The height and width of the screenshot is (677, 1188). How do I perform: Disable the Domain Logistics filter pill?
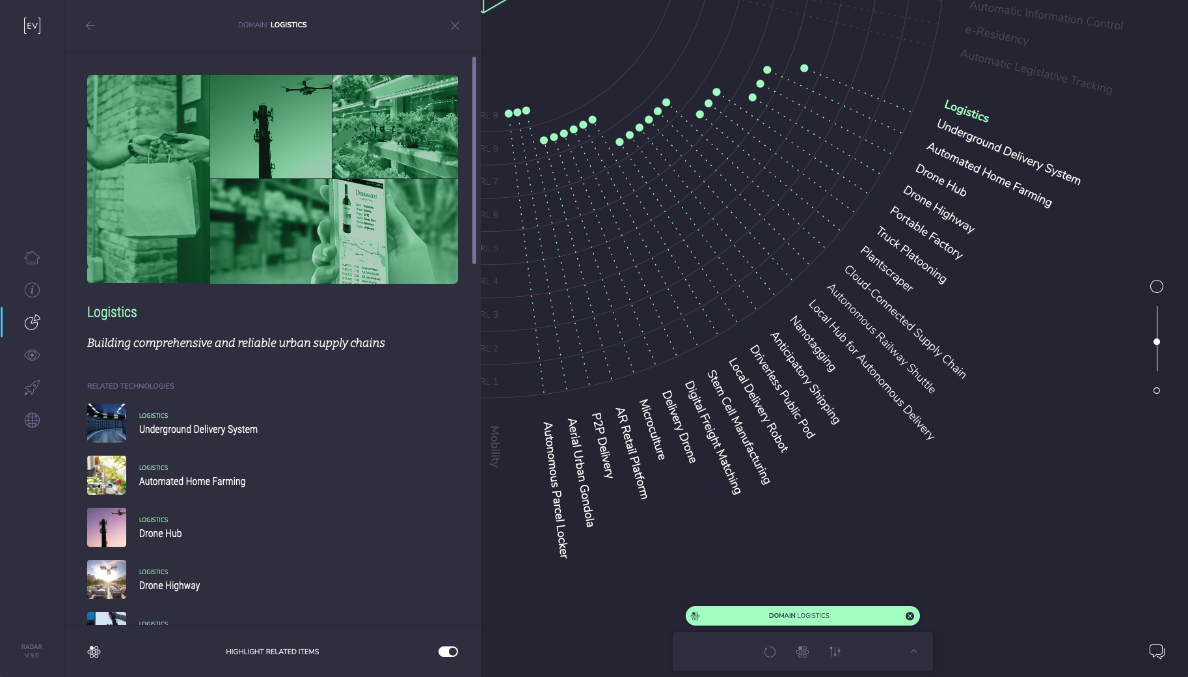click(910, 615)
